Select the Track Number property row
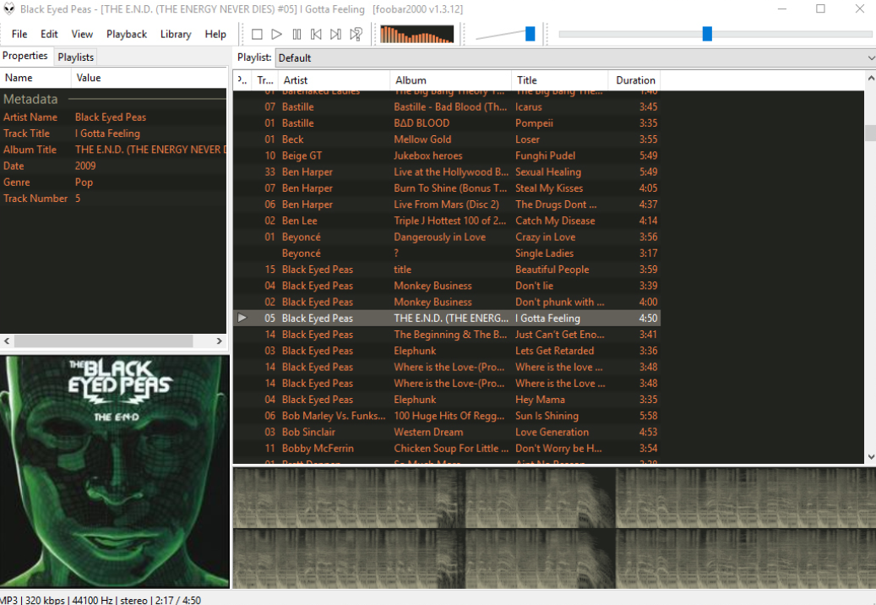This screenshot has width=876, height=605. pos(113,199)
